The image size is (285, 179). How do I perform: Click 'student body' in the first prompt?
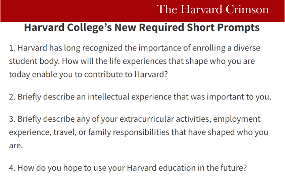(34, 62)
